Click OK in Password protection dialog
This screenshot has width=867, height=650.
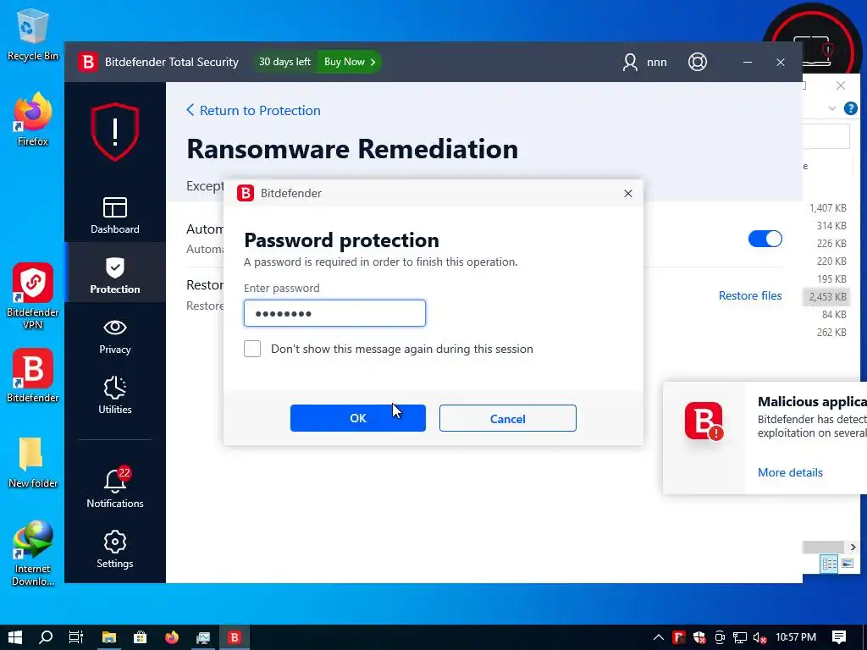(x=358, y=418)
